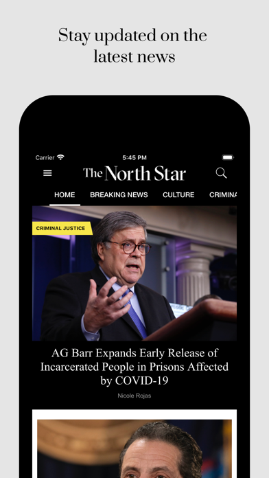The width and height of the screenshot is (269, 478).
Task: Tap the white border of second article card
Action: 134,415
